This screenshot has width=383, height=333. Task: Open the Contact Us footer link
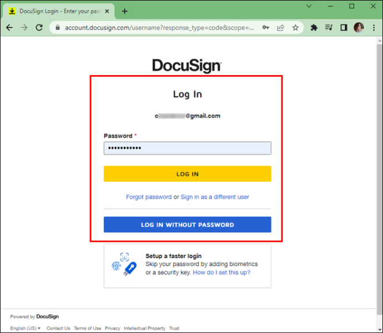click(58, 328)
